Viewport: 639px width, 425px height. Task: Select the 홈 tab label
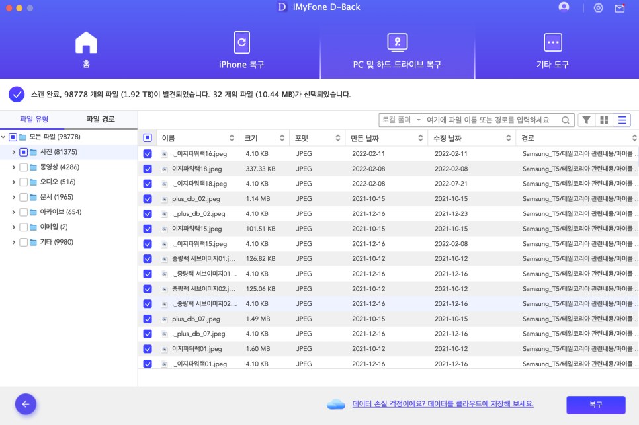tap(86, 64)
